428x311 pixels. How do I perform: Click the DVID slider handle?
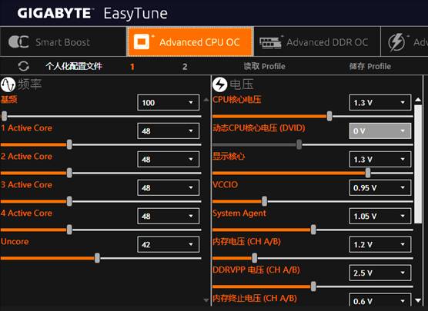[x=299, y=144]
